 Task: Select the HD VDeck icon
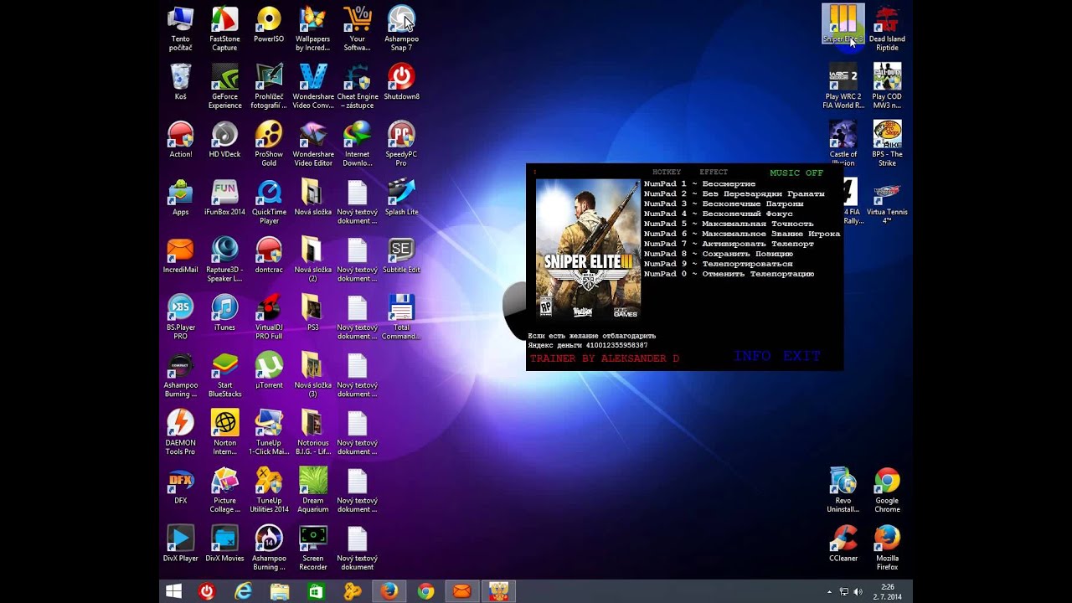pos(224,139)
